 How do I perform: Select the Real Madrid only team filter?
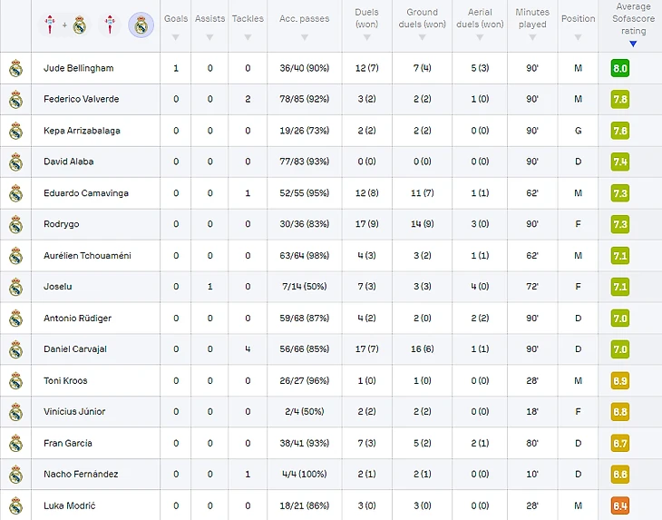[x=141, y=25]
